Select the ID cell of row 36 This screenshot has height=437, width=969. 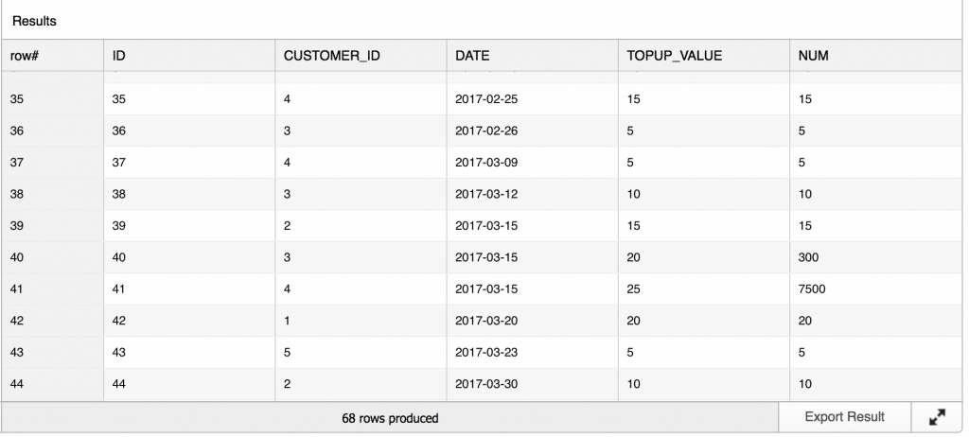click(189, 131)
